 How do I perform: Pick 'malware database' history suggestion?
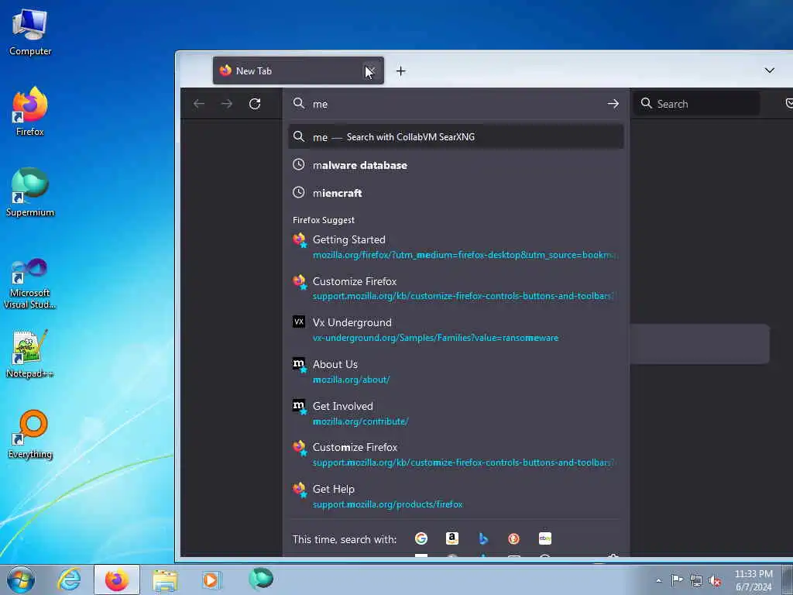click(455, 165)
